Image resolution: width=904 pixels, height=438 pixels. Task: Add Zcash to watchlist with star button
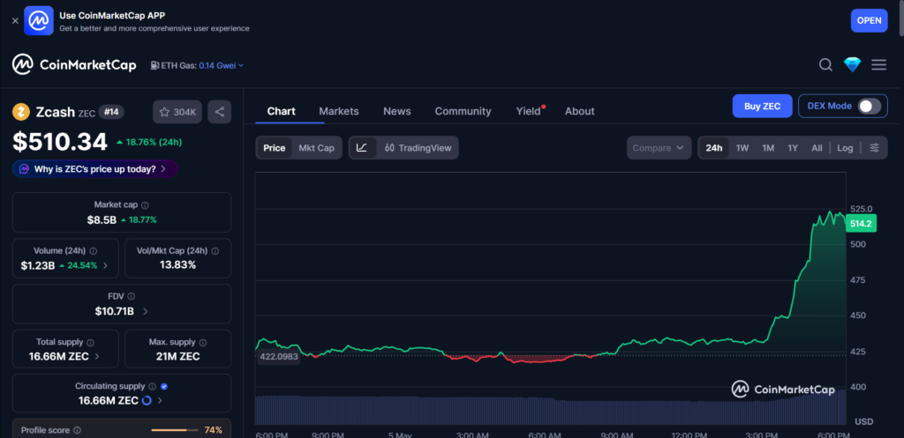click(x=177, y=112)
